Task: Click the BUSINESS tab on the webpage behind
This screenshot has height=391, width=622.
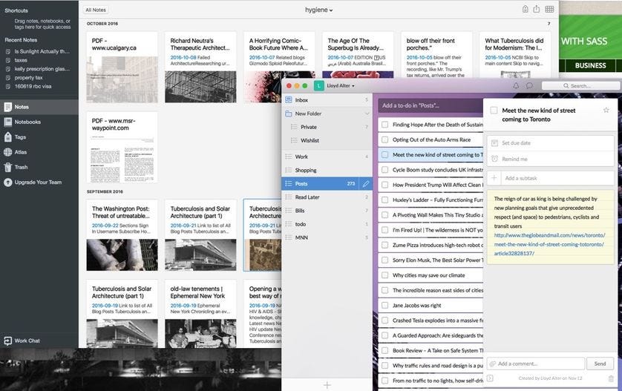Action: click(x=590, y=66)
